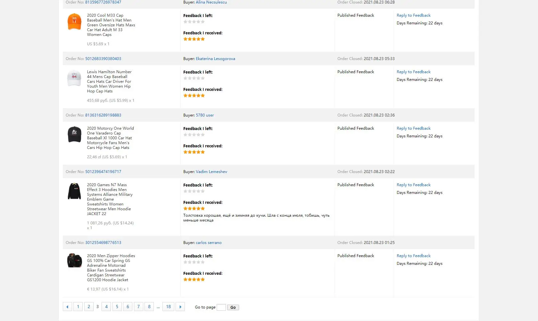Navigate to page 4

[x=106, y=307]
